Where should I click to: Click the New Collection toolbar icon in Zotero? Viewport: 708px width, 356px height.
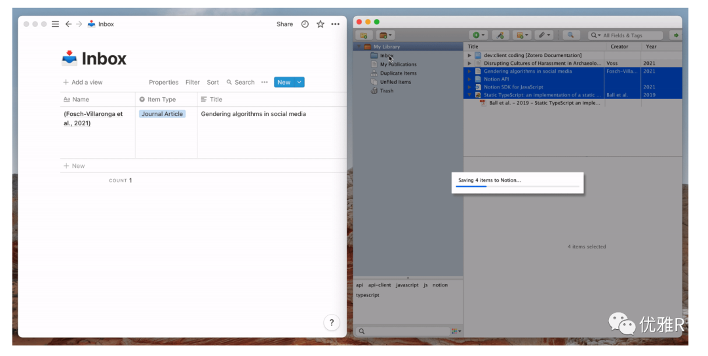tap(364, 35)
